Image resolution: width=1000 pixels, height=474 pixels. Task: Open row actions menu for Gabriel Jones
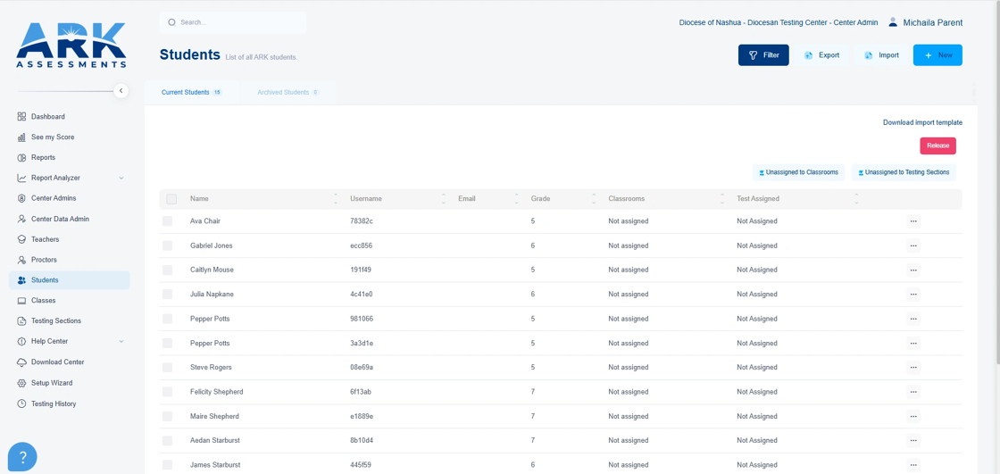point(913,245)
